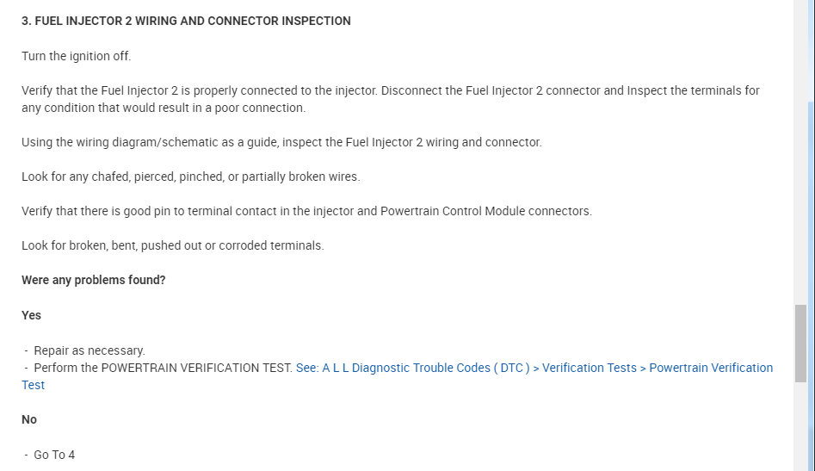Click the inner scrollbar track below the thumb
Screen dimensions: 815x471
tap(800, 426)
